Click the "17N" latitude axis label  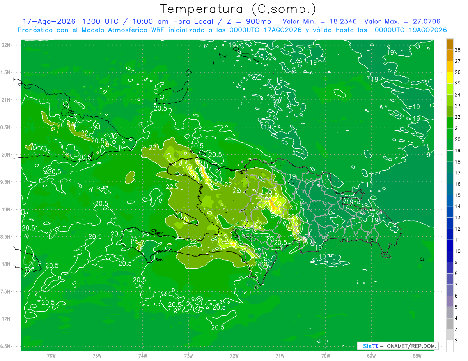tap(6, 319)
